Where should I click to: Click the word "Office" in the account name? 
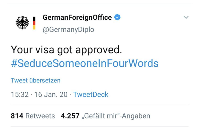[x=101, y=18]
